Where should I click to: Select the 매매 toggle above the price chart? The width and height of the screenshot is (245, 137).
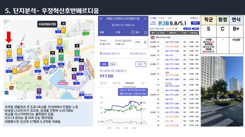point(104,64)
